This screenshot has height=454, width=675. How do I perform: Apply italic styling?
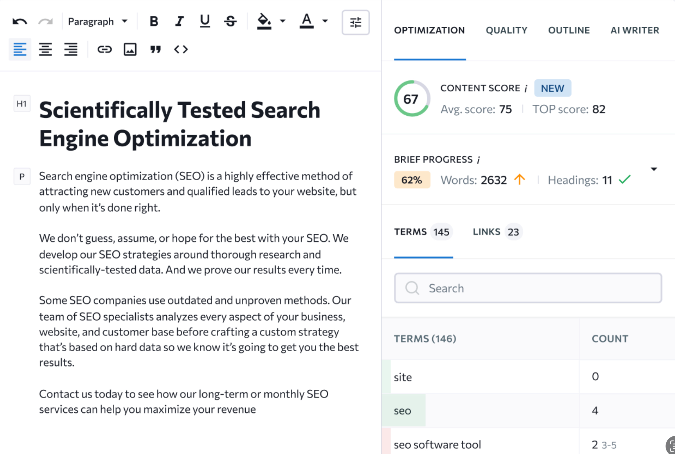coord(179,21)
